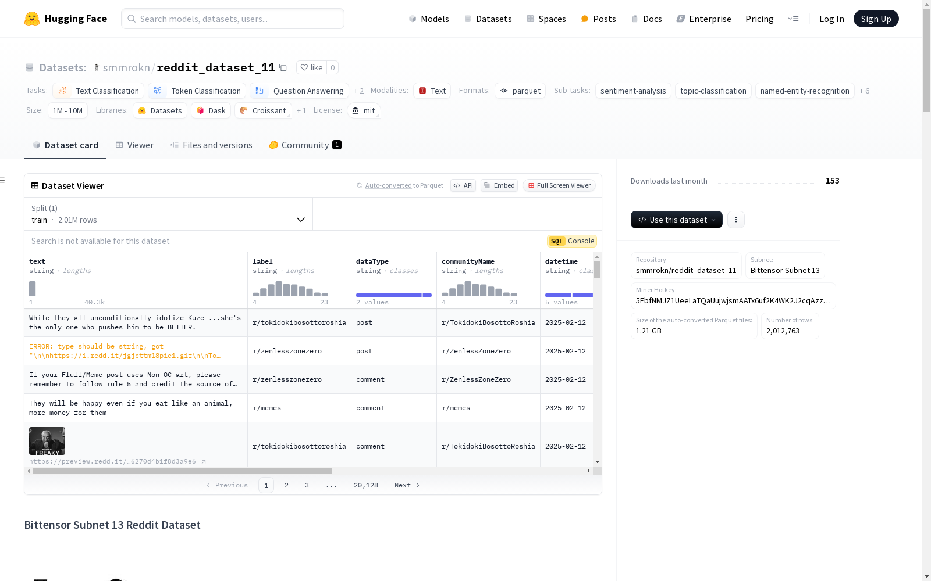Open the Community tab
This screenshot has width=931, height=581.
[305, 145]
